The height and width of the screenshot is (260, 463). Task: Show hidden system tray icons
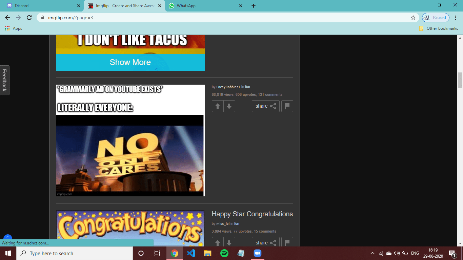pos(373,253)
